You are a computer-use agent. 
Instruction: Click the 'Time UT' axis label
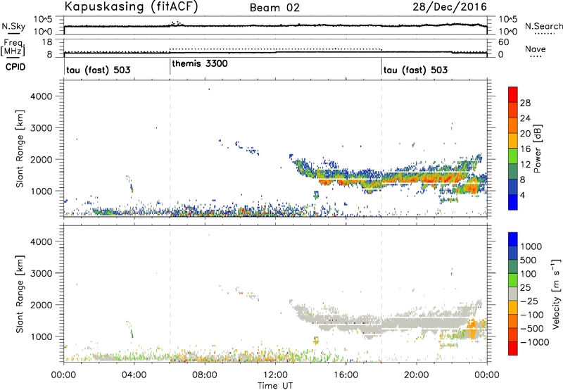point(275,386)
